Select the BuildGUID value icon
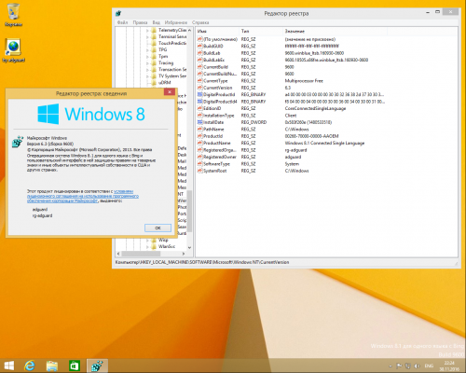The height and width of the screenshot is (373, 466). tap(200, 46)
